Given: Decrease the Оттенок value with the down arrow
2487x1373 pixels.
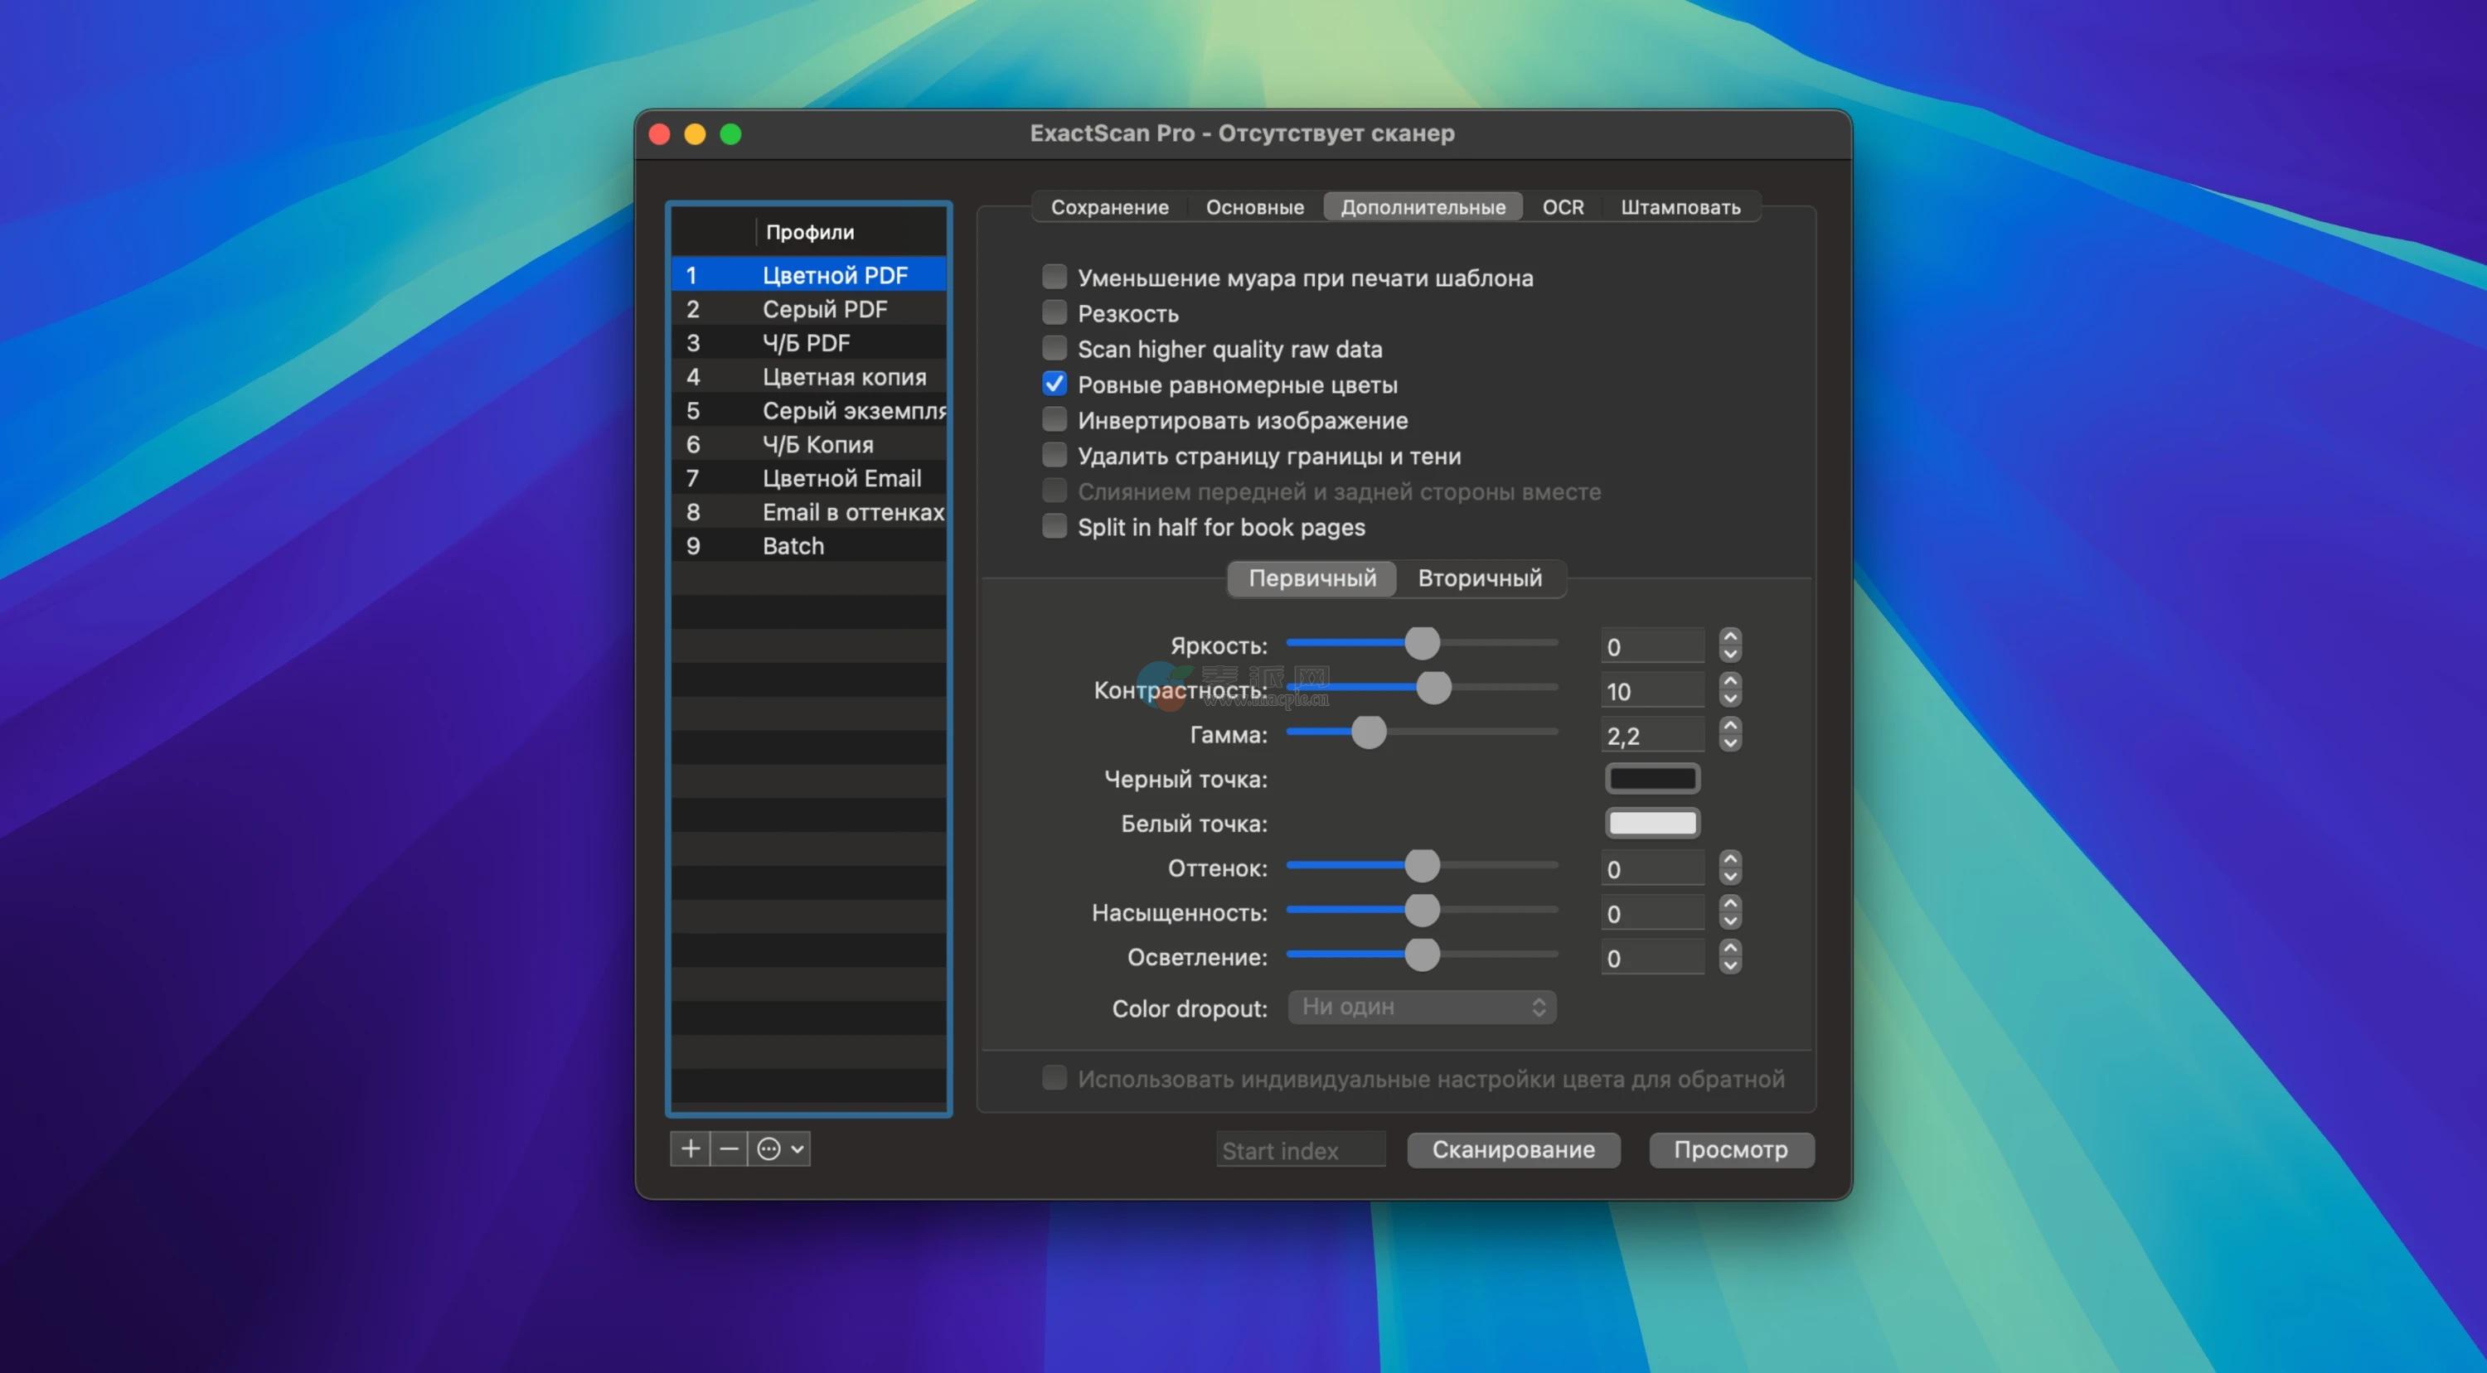Looking at the screenshot, I should [x=1730, y=876].
